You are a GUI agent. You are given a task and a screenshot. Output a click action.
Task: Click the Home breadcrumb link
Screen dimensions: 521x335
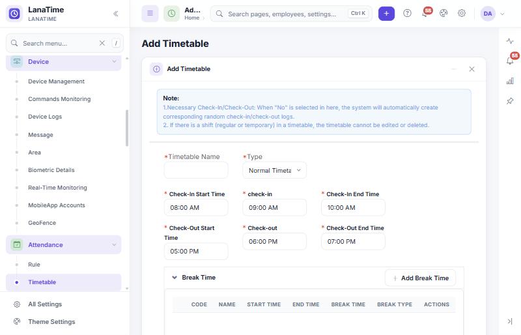pyautogui.click(x=191, y=18)
